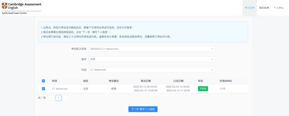This screenshot has height=116, width=289.
Task: Go to the 个人中心 tab
Action: pos(279,8)
